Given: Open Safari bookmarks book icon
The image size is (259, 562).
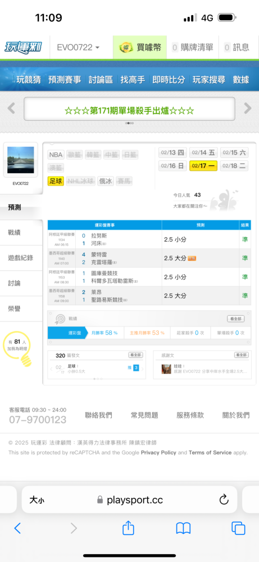Looking at the screenshot, I should tap(183, 528).
